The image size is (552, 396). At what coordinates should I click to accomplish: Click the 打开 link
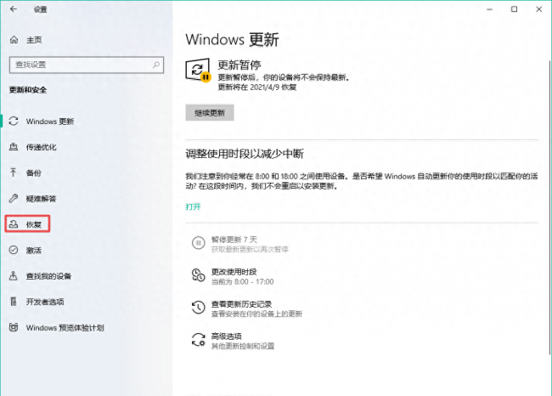click(x=193, y=206)
